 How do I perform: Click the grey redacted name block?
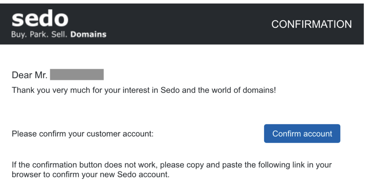tap(77, 75)
